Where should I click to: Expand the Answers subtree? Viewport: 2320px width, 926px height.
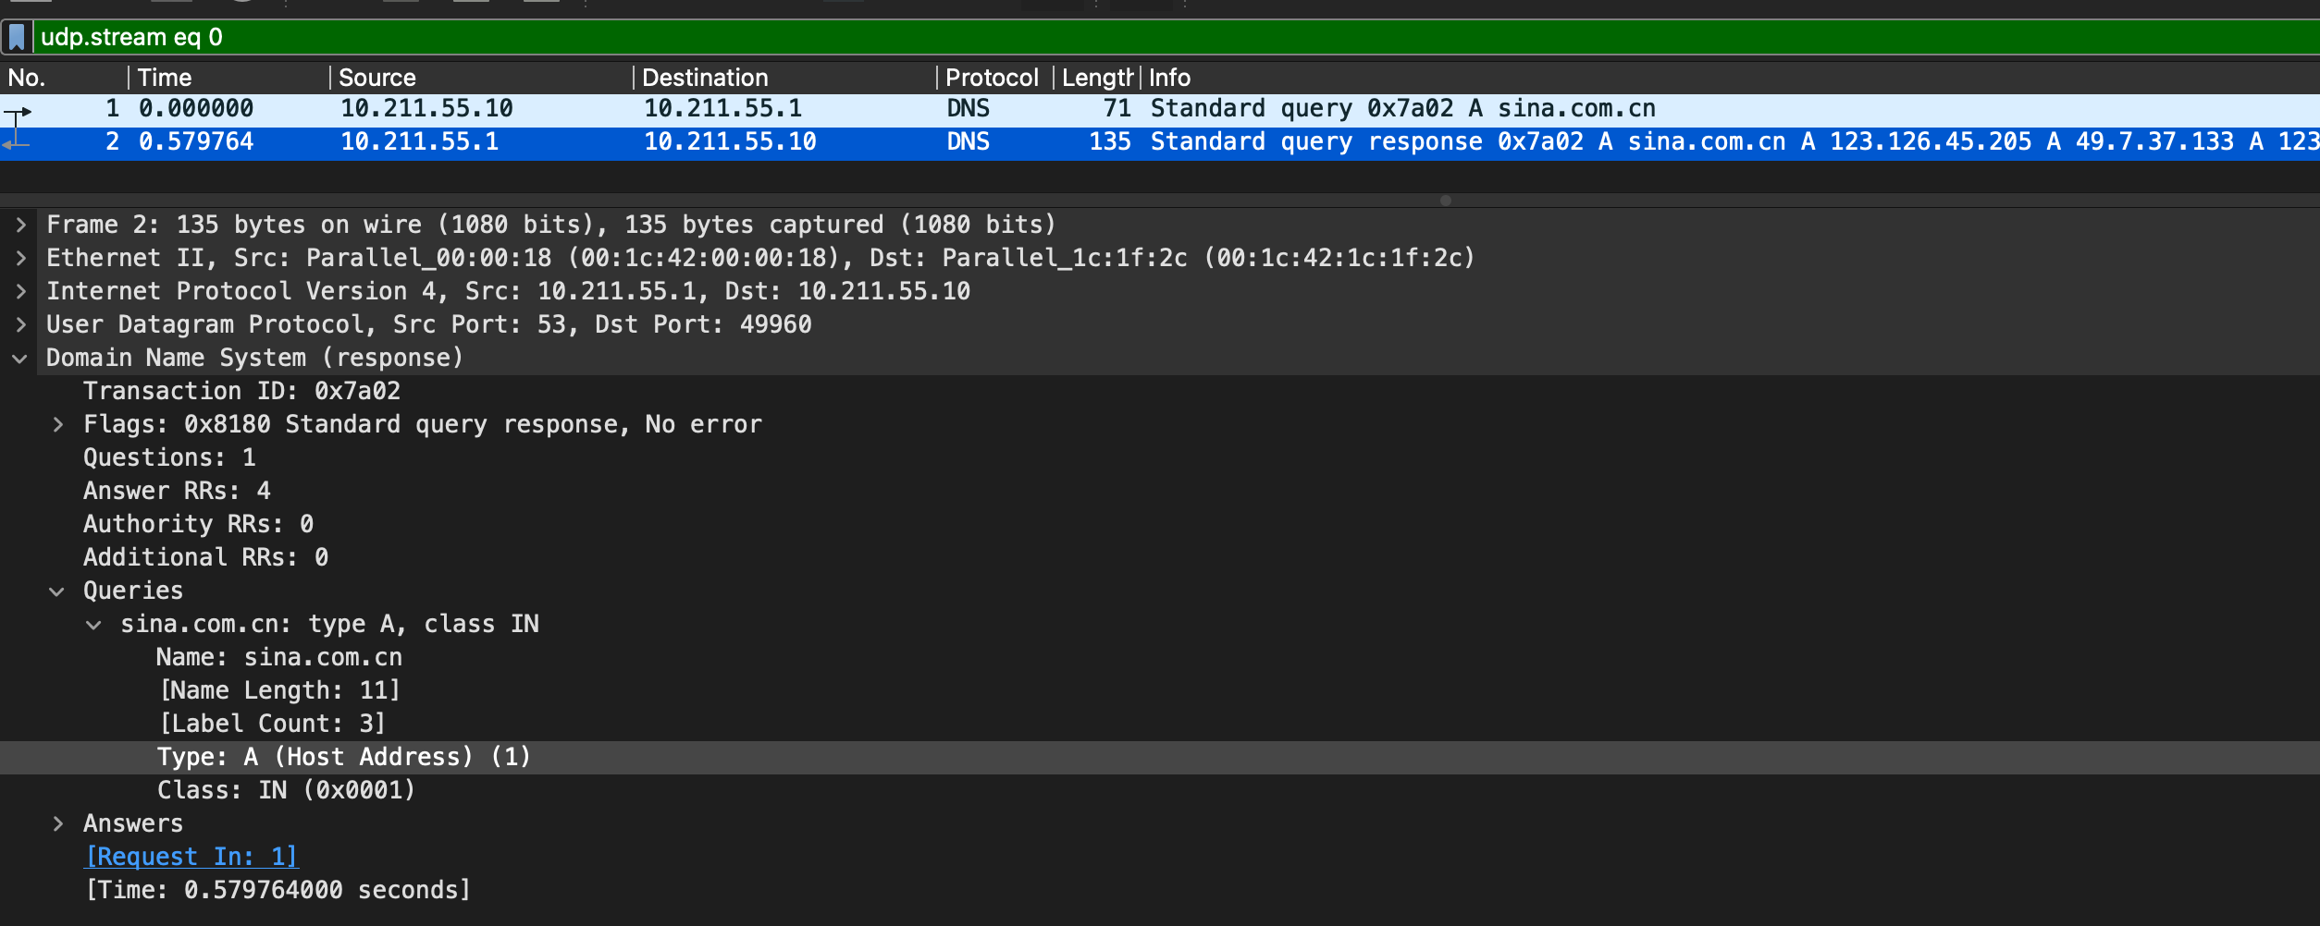(x=57, y=823)
